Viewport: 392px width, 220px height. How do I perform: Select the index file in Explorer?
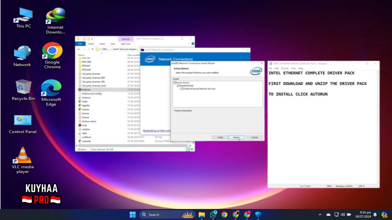click(85, 101)
